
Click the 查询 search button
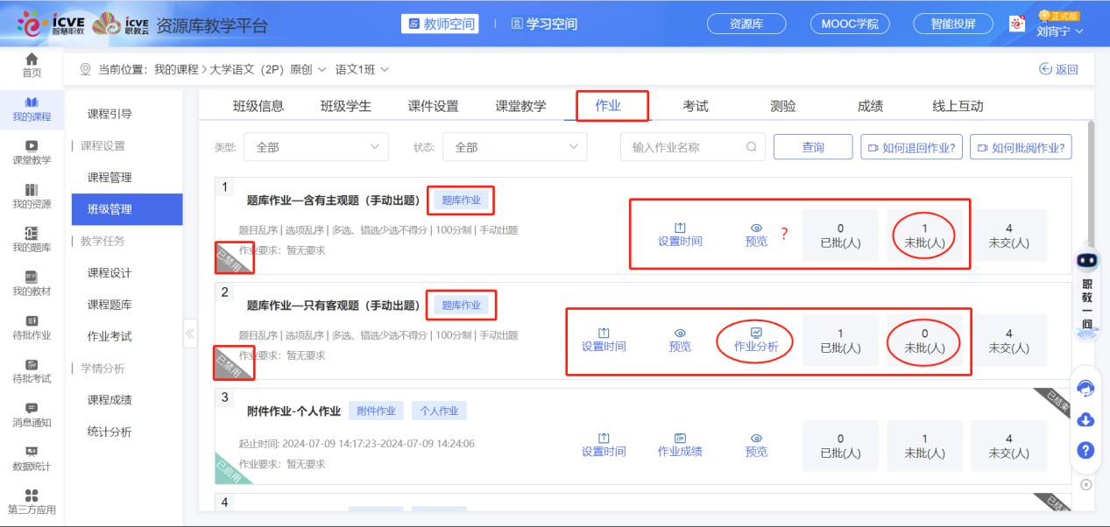pyautogui.click(x=812, y=147)
